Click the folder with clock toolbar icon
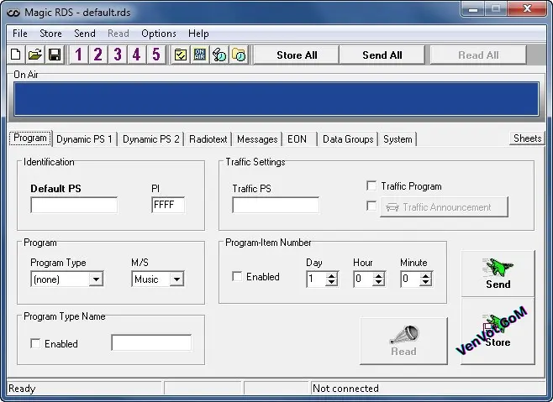This screenshot has height=402, width=553. coord(239,55)
